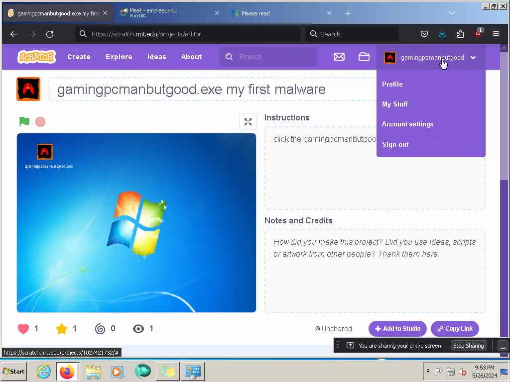
Task: List all tabs with the chevron
Action: (x=451, y=13)
